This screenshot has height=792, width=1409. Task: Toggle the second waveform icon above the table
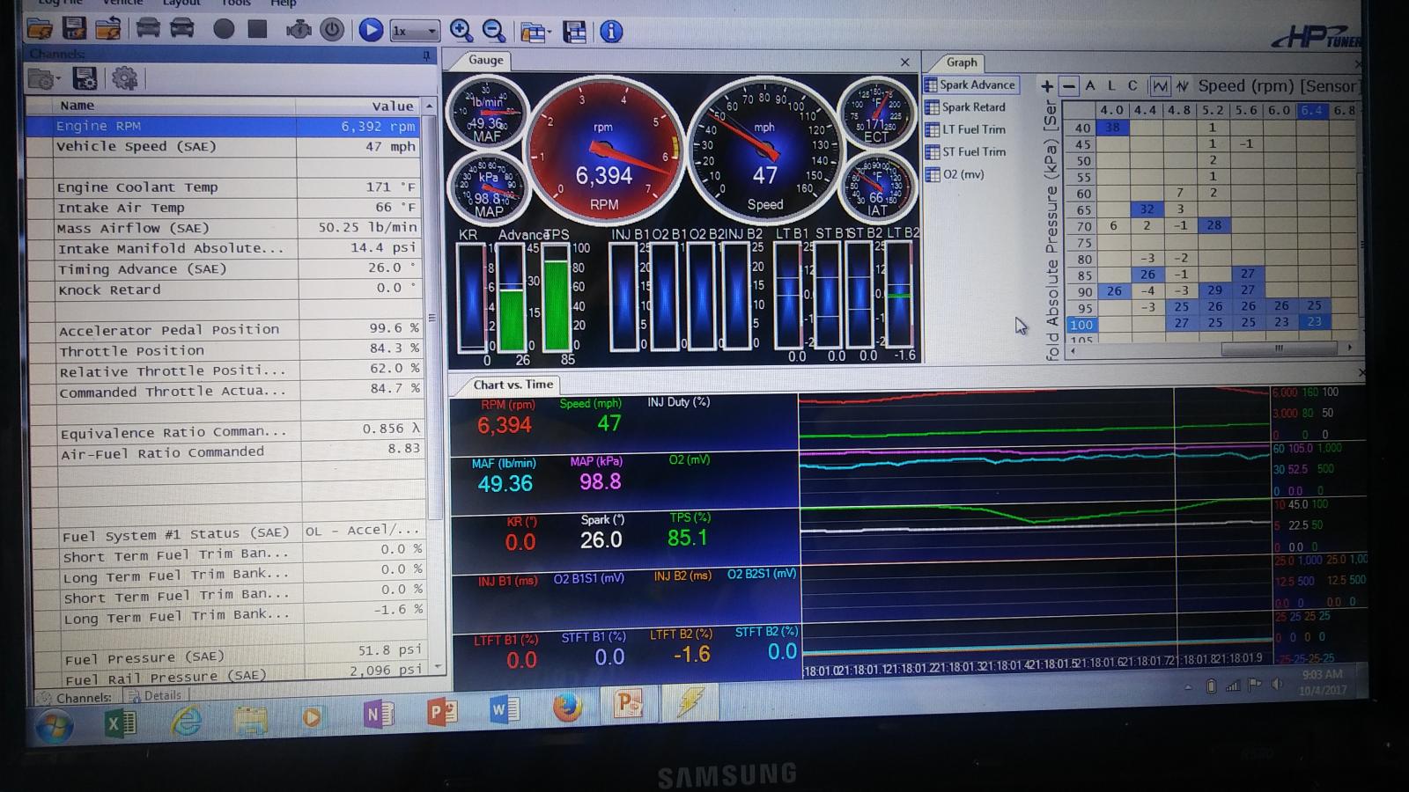(1182, 86)
